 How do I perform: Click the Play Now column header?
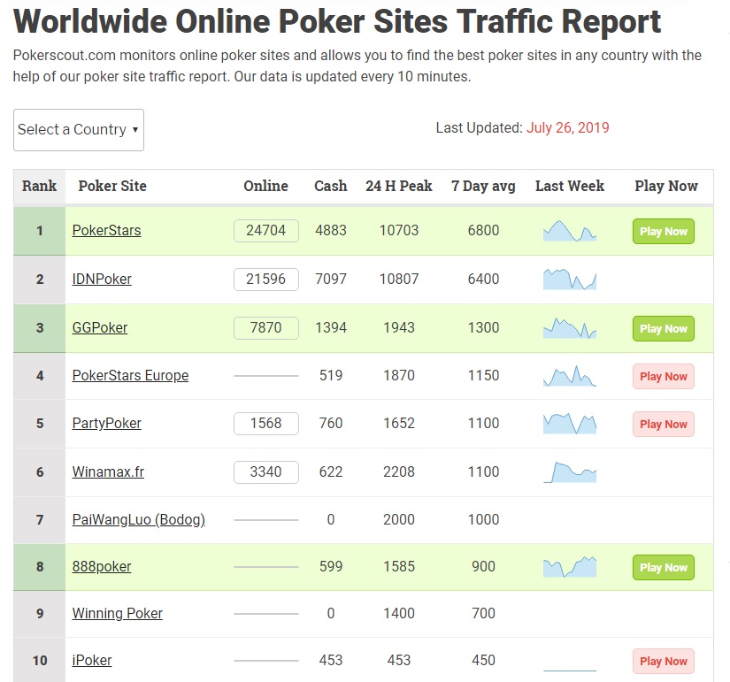click(666, 187)
